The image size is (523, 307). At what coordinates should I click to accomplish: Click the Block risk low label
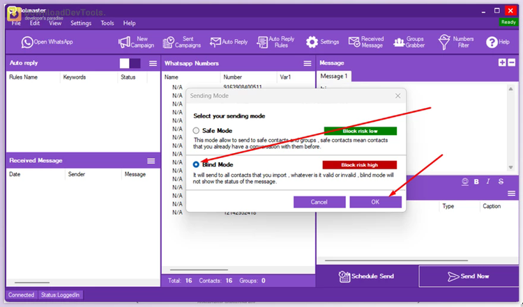pyautogui.click(x=361, y=131)
